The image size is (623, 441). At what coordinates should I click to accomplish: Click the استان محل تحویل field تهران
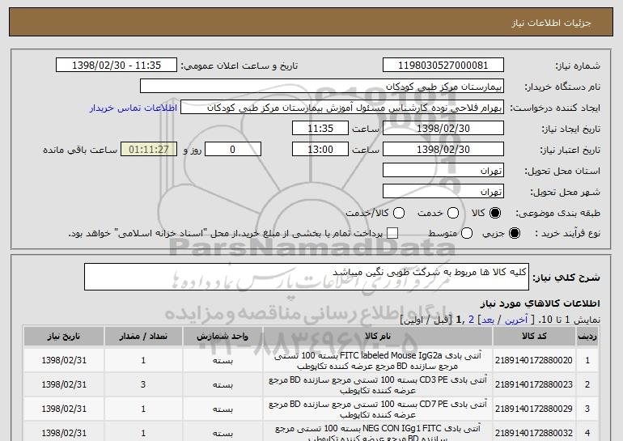click(443, 171)
